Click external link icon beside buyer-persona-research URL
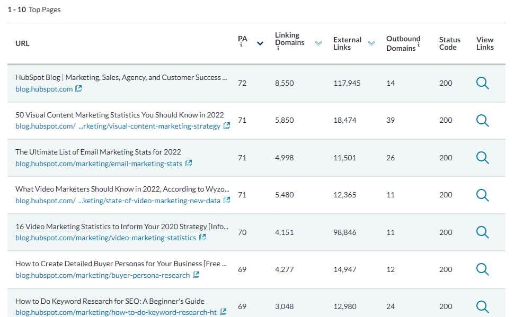The width and height of the screenshot is (514, 317). click(x=196, y=275)
